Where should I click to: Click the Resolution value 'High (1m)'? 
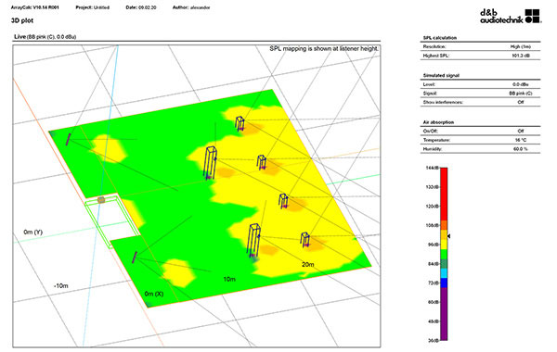point(520,47)
